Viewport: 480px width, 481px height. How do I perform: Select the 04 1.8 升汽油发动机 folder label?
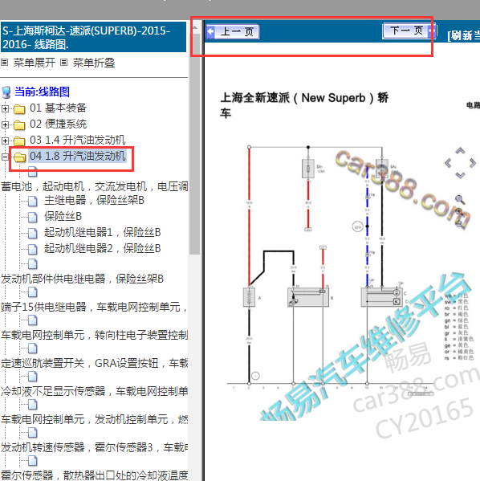[78, 156]
